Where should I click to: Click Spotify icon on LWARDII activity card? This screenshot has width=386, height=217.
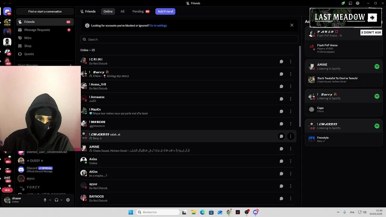pos(377,126)
